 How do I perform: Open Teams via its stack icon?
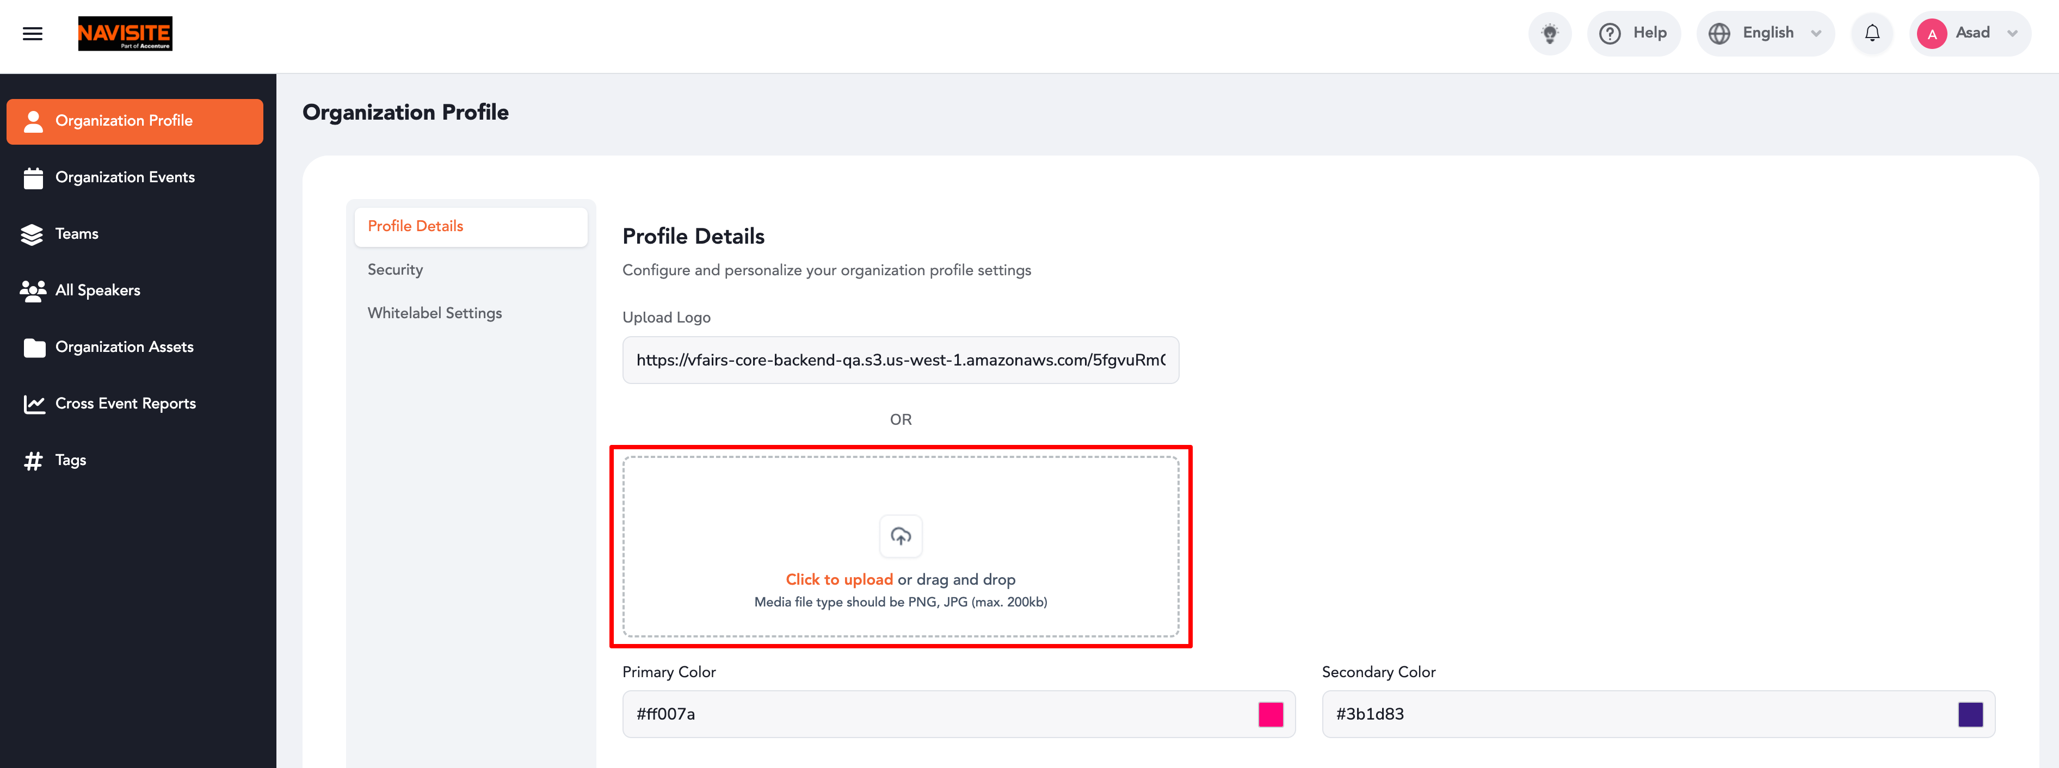(33, 234)
